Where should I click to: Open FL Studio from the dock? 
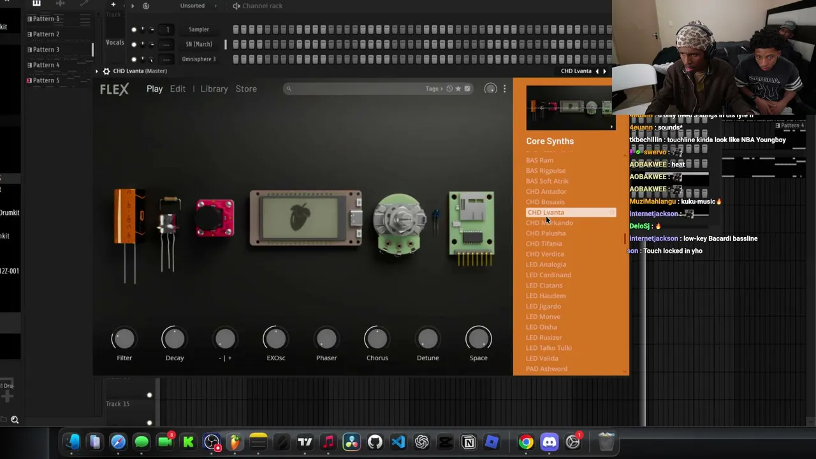(x=235, y=442)
